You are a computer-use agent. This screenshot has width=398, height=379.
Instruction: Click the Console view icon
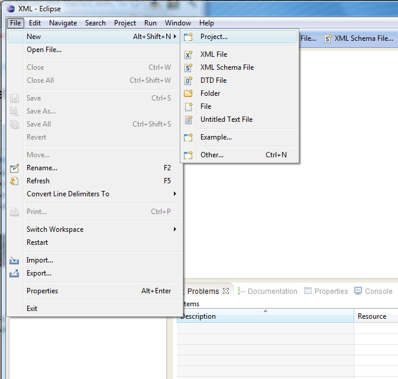358,291
